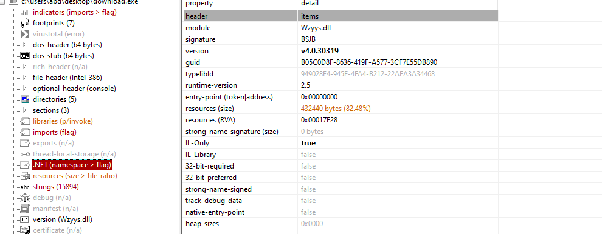Click the virustotal arrow icon
Viewport: 602px width, 234px height.
click(x=24, y=34)
